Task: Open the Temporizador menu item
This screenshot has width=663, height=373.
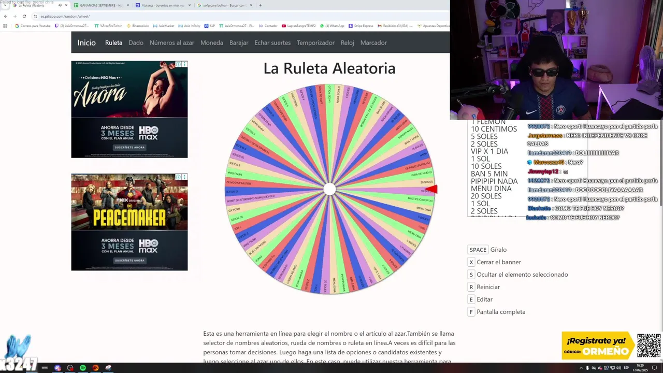Action: pyautogui.click(x=315, y=42)
